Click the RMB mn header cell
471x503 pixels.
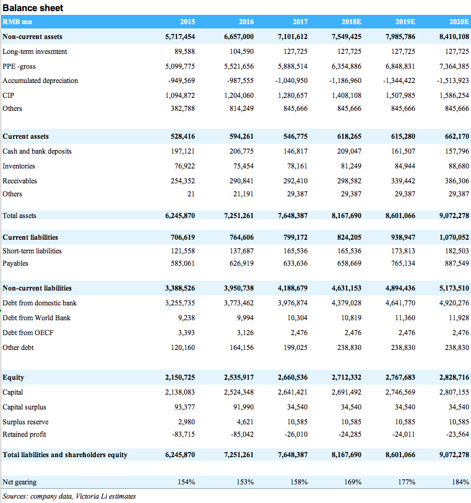click(15, 22)
